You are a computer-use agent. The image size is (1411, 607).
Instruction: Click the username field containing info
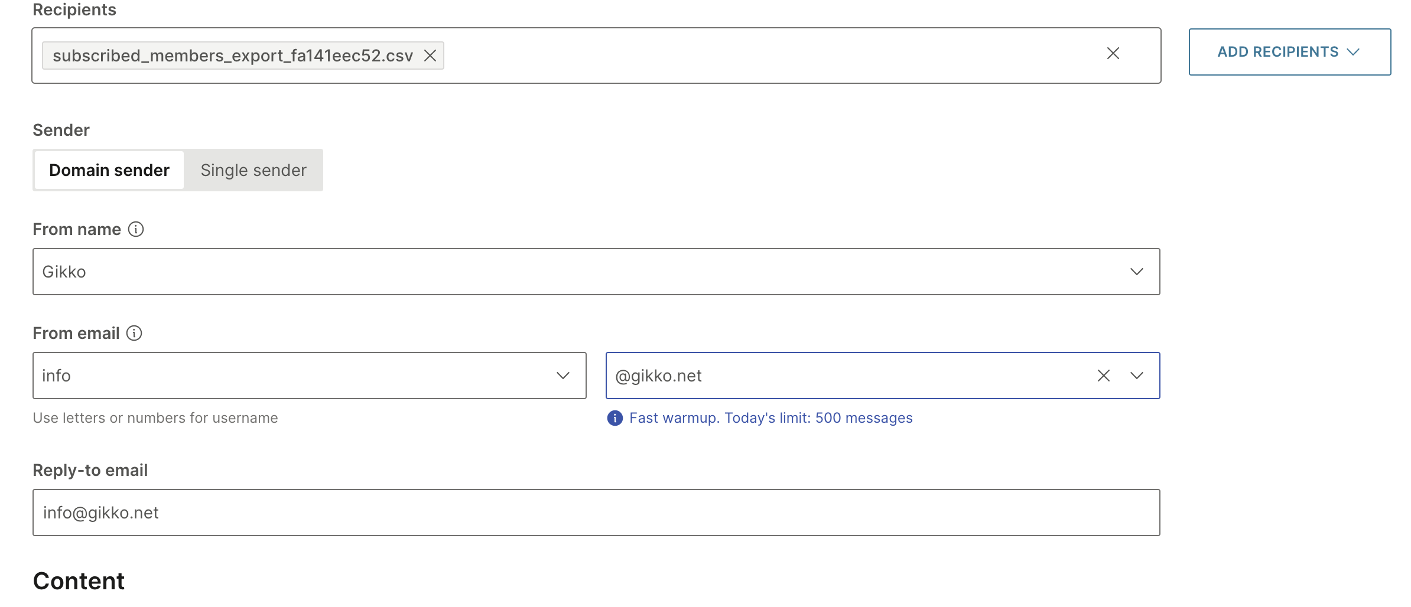pos(284,376)
